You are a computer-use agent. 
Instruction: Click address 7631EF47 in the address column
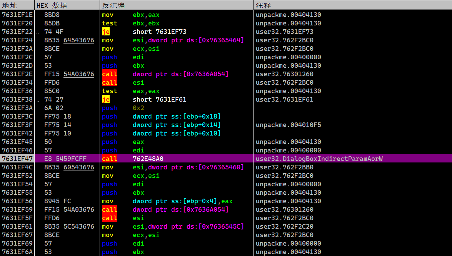[x=17, y=159]
